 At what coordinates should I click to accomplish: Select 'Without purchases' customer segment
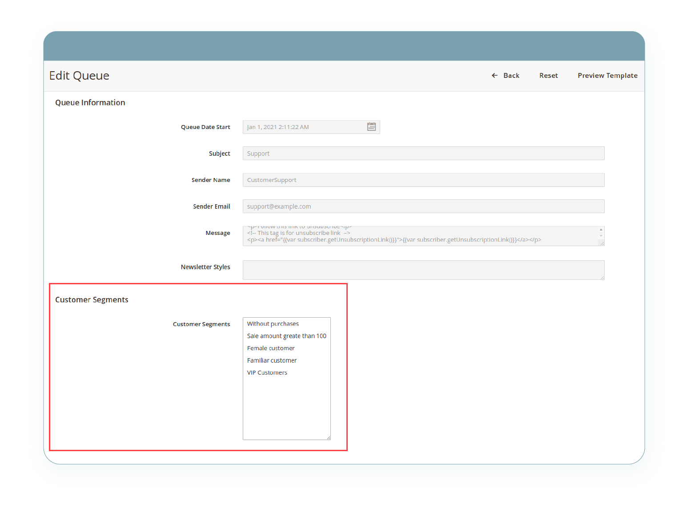273,324
